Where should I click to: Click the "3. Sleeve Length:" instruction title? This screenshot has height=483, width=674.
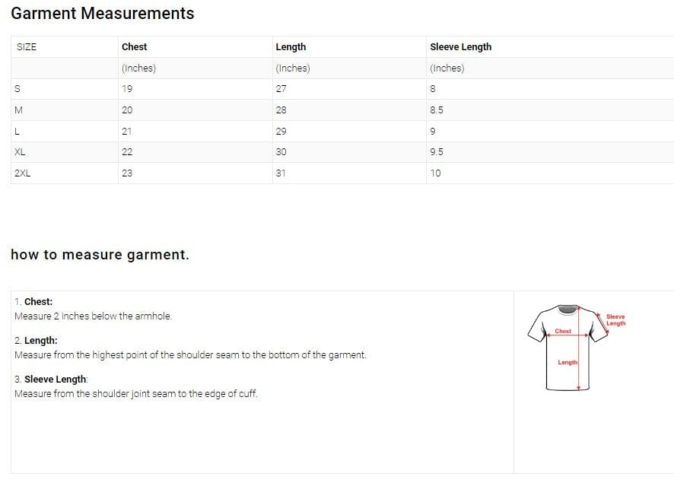51,379
